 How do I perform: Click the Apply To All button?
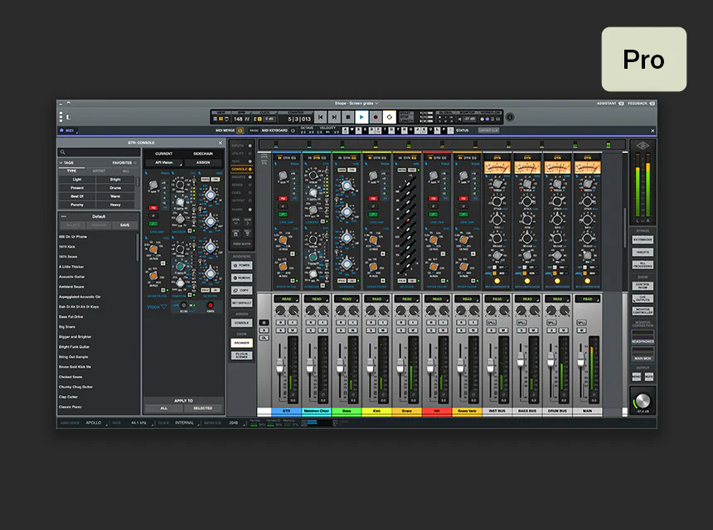pos(163,408)
